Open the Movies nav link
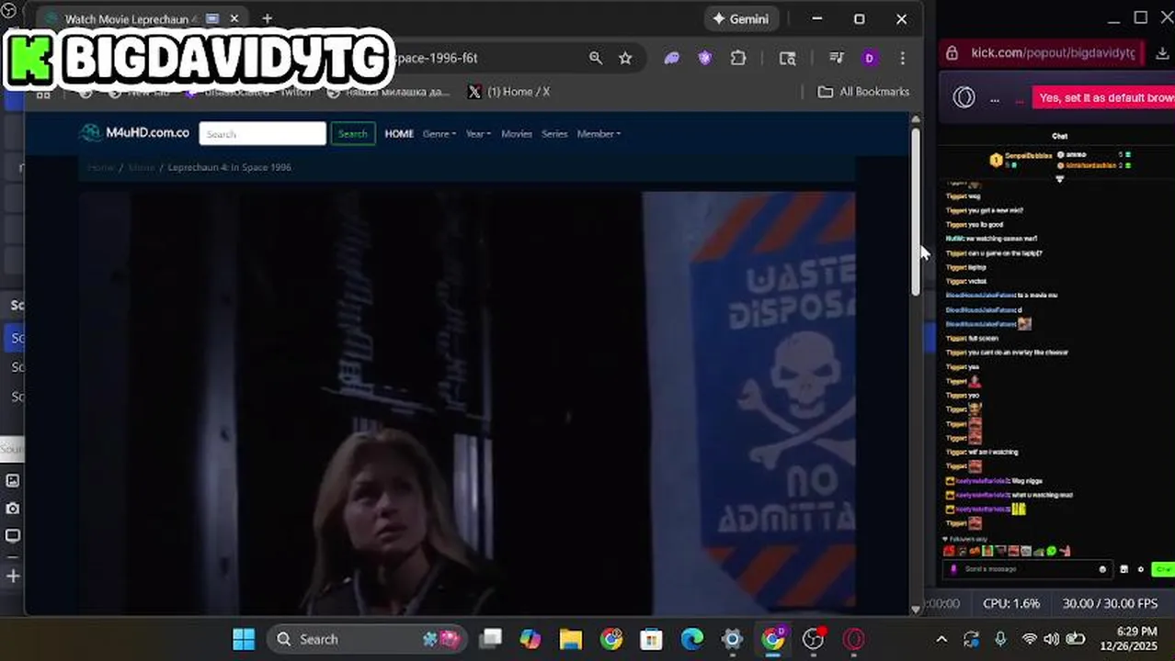This screenshot has width=1175, height=661. tap(517, 134)
